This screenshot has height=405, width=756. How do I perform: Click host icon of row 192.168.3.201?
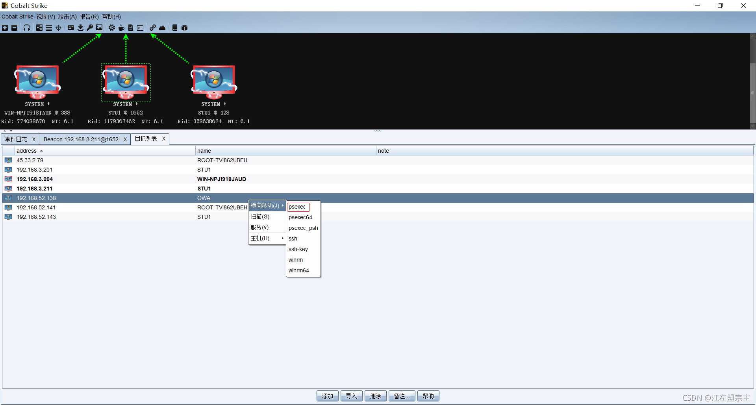(8, 170)
